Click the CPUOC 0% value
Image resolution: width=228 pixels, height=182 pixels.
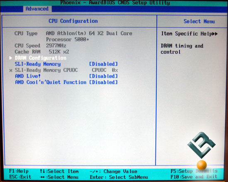[x=105, y=70]
